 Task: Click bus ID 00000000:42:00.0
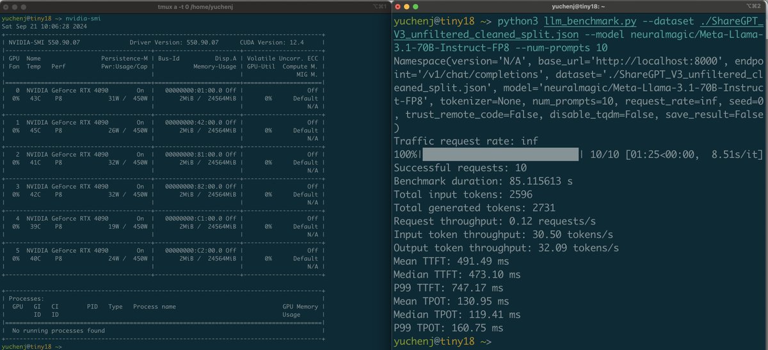click(194, 122)
